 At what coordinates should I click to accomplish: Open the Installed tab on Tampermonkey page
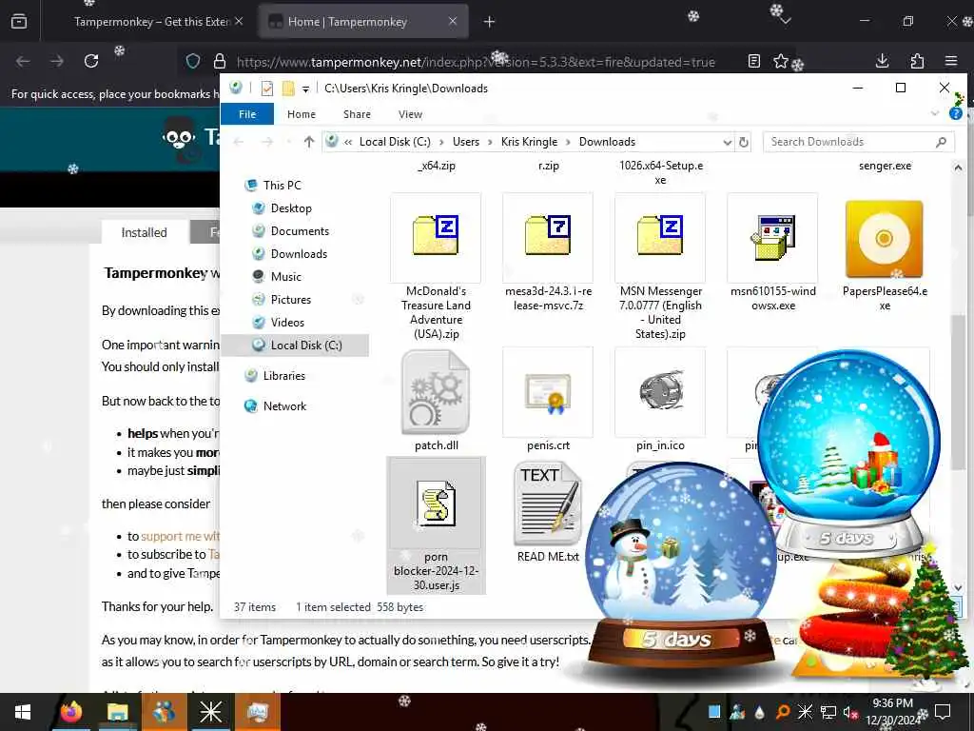point(145,232)
